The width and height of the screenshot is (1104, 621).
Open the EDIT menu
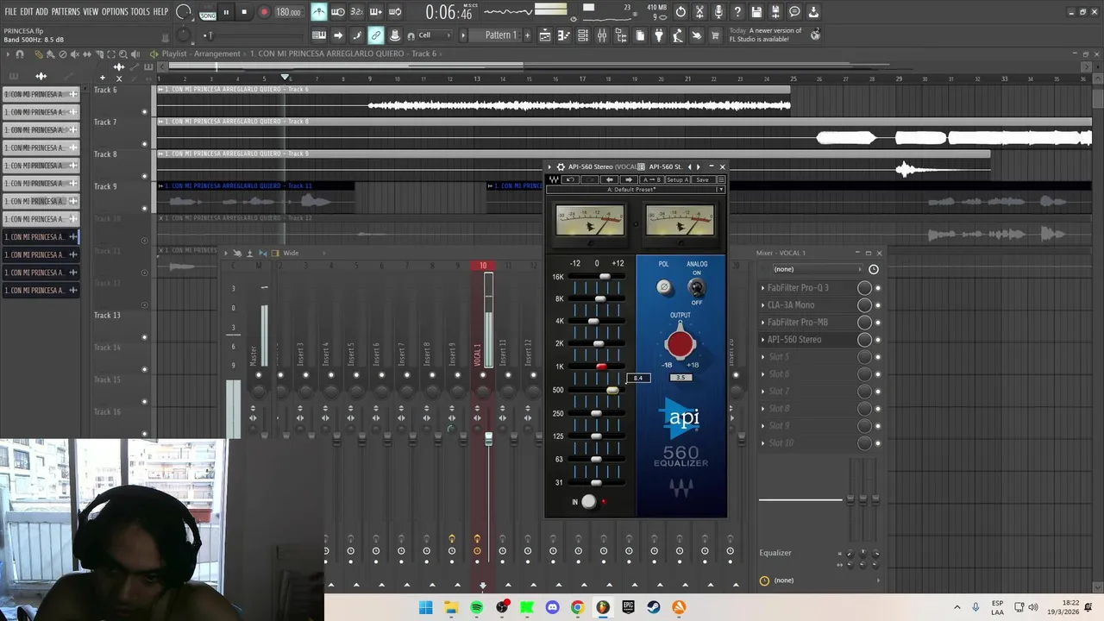[27, 12]
